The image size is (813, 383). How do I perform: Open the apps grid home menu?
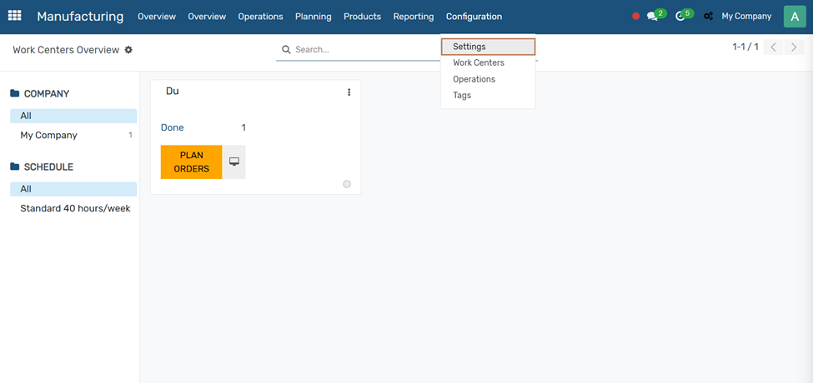15,16
